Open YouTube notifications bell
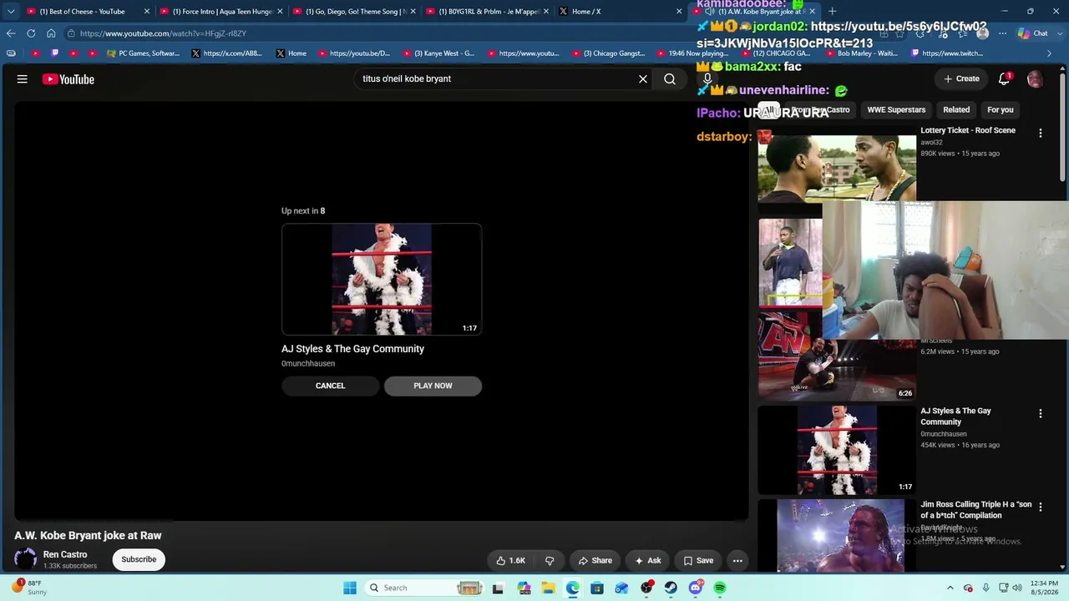Viewport: 1069px width, 601px height. (x=1005, y=79)
